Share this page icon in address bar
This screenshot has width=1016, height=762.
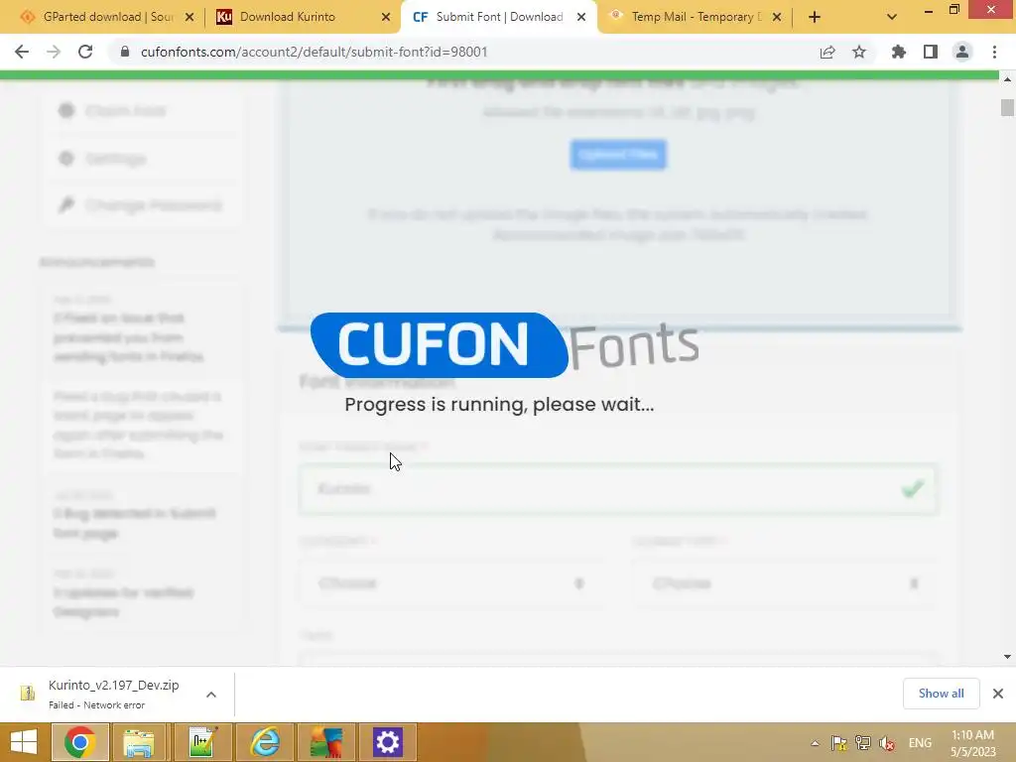coord(827,52)
